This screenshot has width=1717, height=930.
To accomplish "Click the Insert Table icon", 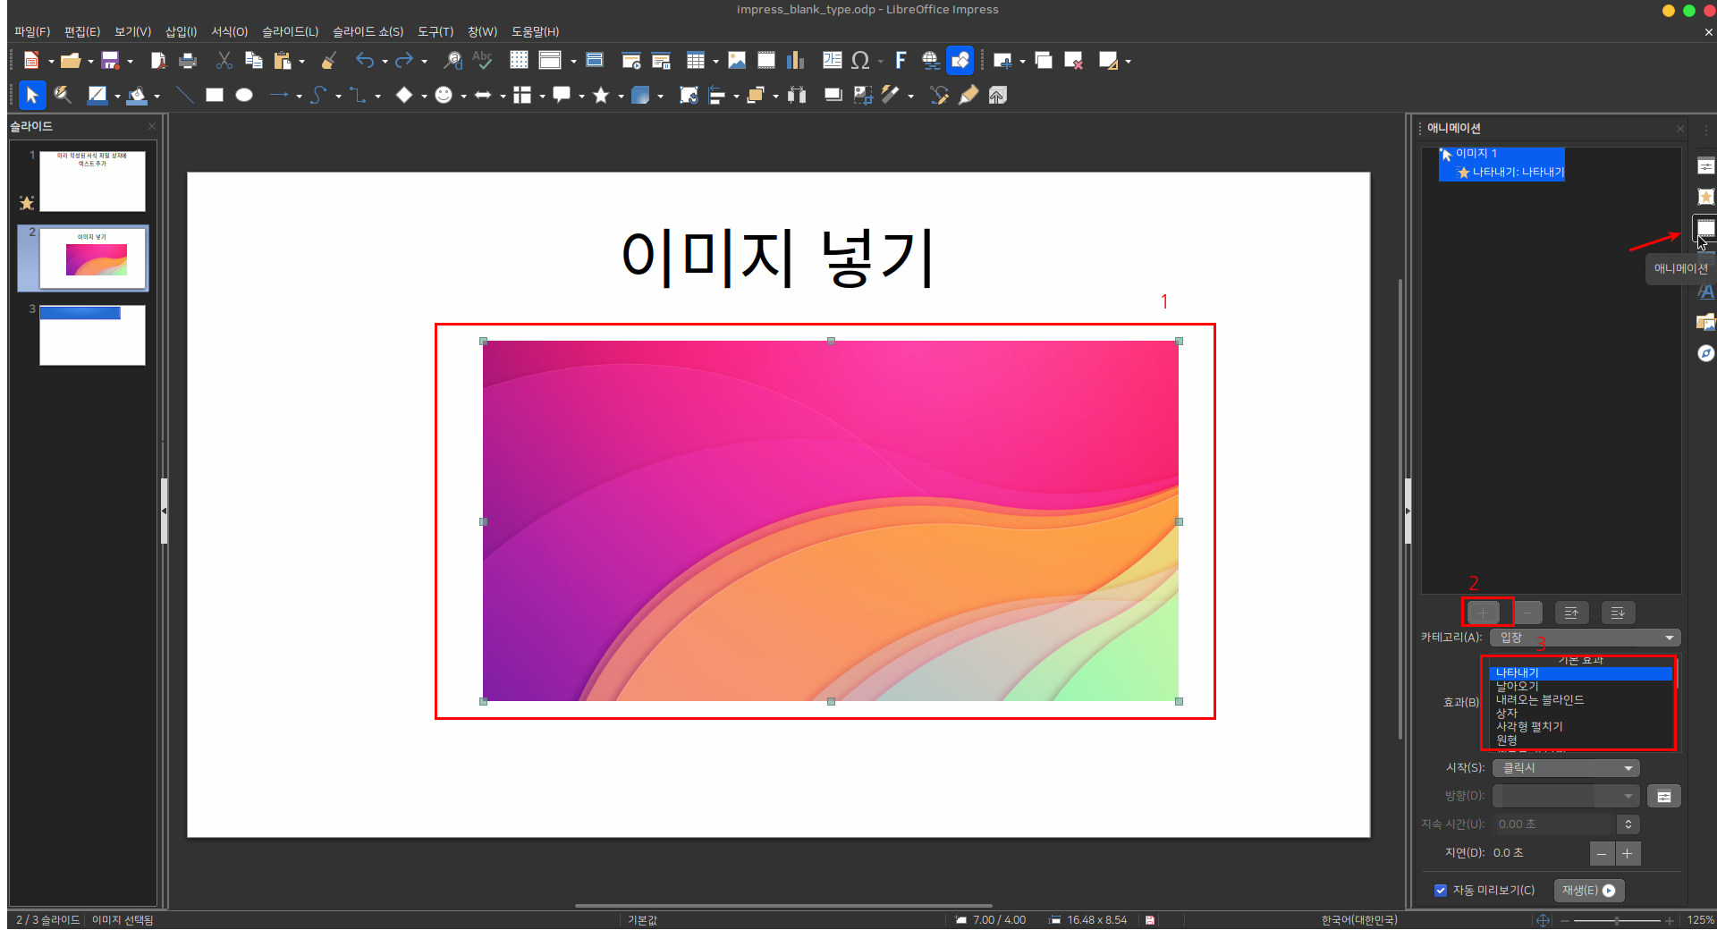I will (695, 61).
